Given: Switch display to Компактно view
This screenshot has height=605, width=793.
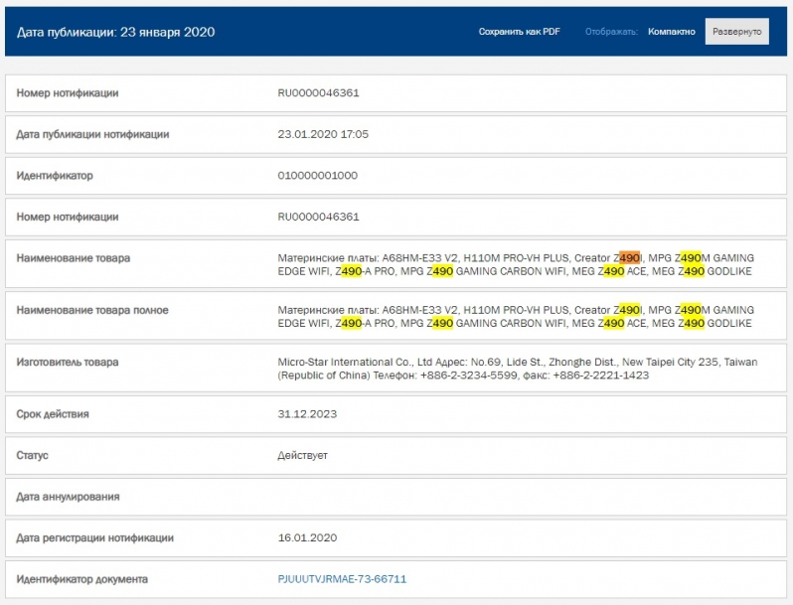Looking at the screenshot, I should (671, 32).
